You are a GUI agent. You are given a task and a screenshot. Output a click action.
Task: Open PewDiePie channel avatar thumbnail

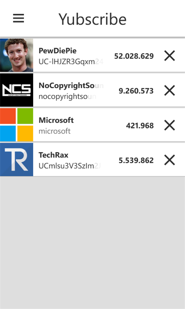coord(16,55)
